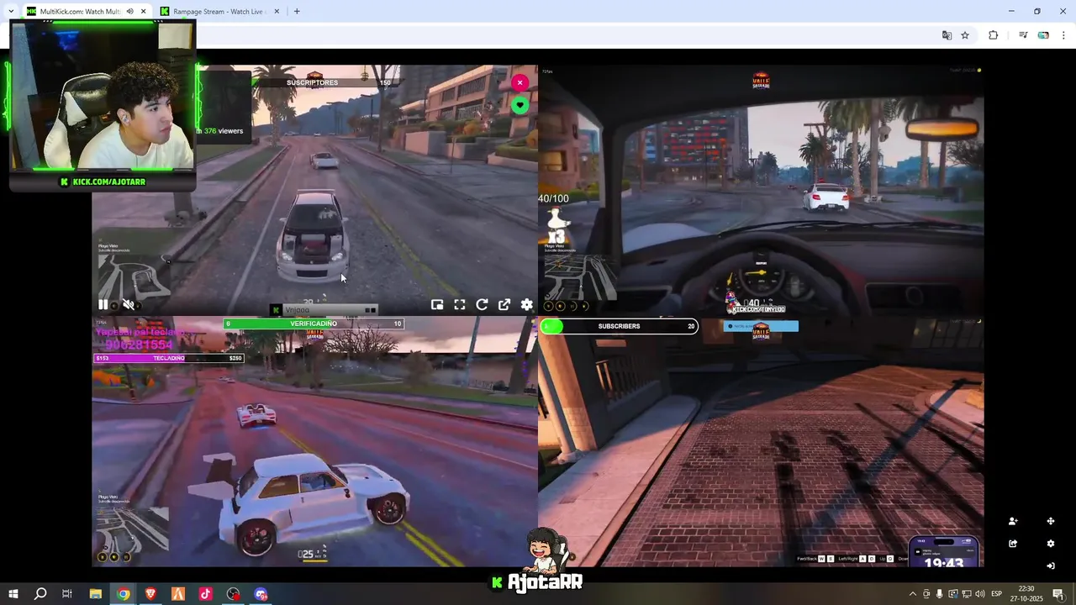The height and width of the screenshot is (605, 1076).
Task: Open a new browser tab
Action: [297, 12]
